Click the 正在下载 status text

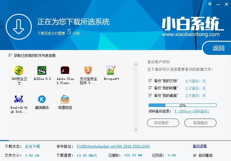tap(33, 146)
